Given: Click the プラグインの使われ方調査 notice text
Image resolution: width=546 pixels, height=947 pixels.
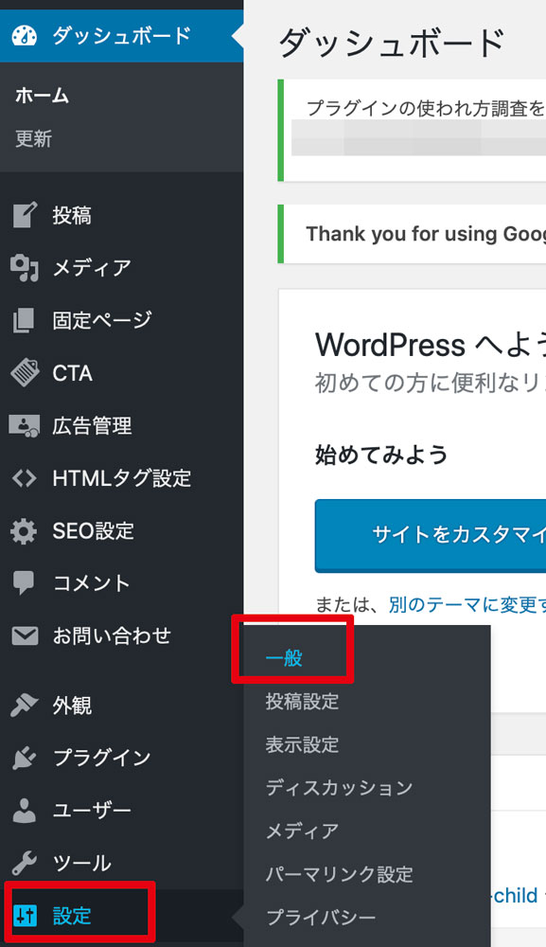Looking at the screenshot, I should tap(425, 108).
